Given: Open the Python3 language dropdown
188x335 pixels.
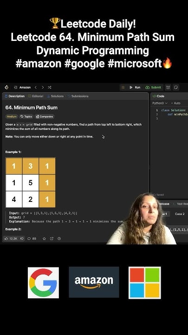Looking at the screenshot, I should coord(160,103).
